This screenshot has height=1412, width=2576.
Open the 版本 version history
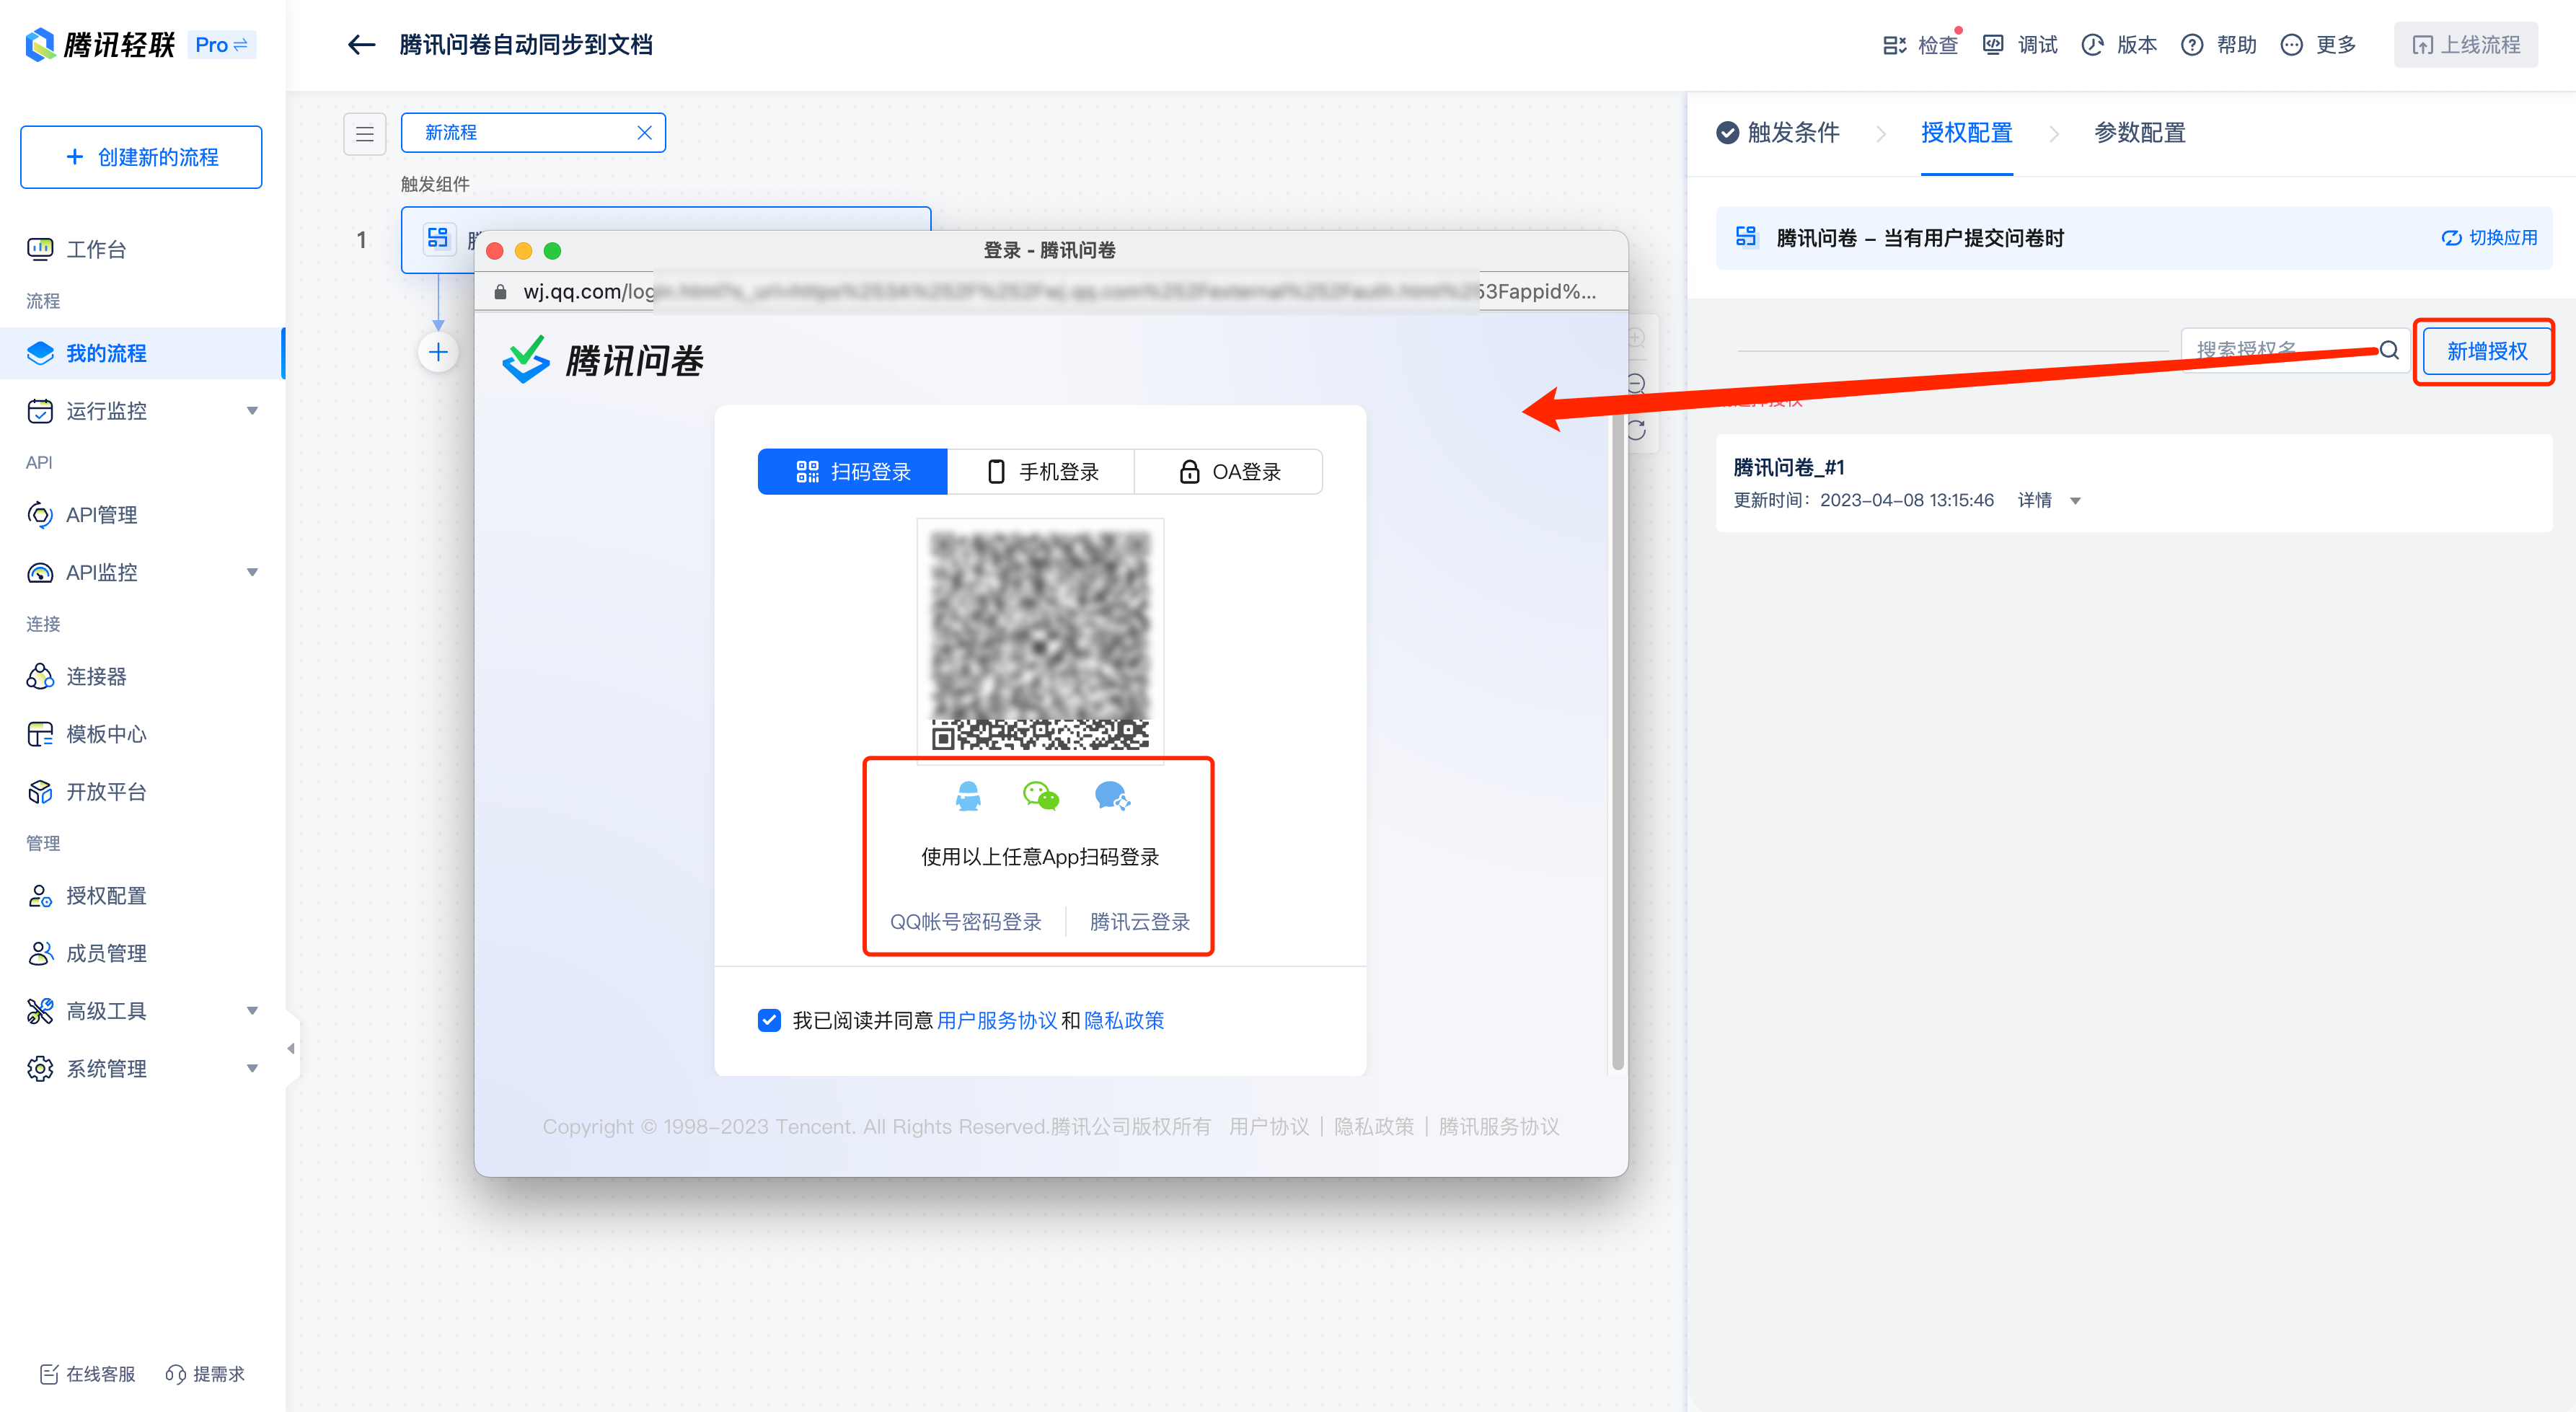(x=2120, y=45)
